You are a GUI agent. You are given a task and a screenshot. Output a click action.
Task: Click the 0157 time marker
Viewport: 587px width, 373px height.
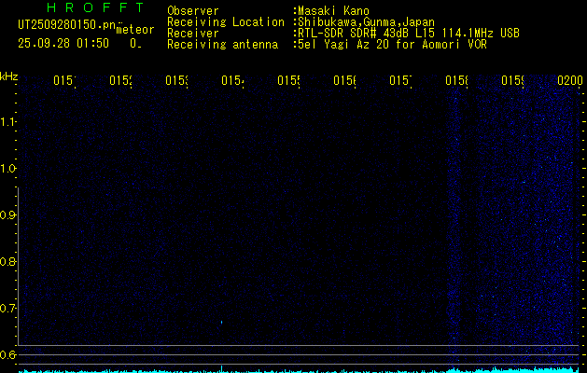pos(400,80)
